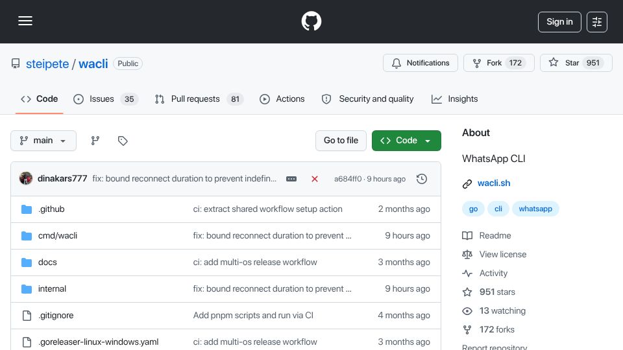This screenshot has height=350, width=623.
Task: Select the Code tab
Action: click(x=40, y=99)
